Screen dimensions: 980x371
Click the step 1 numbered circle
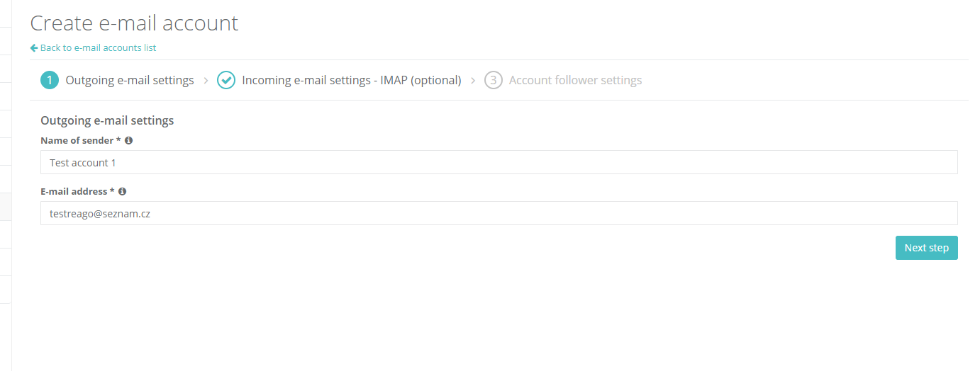(50, 80)
